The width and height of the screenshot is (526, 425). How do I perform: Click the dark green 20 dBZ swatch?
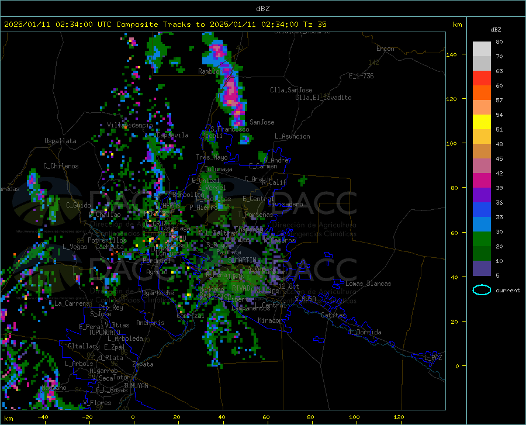[482, 253]
